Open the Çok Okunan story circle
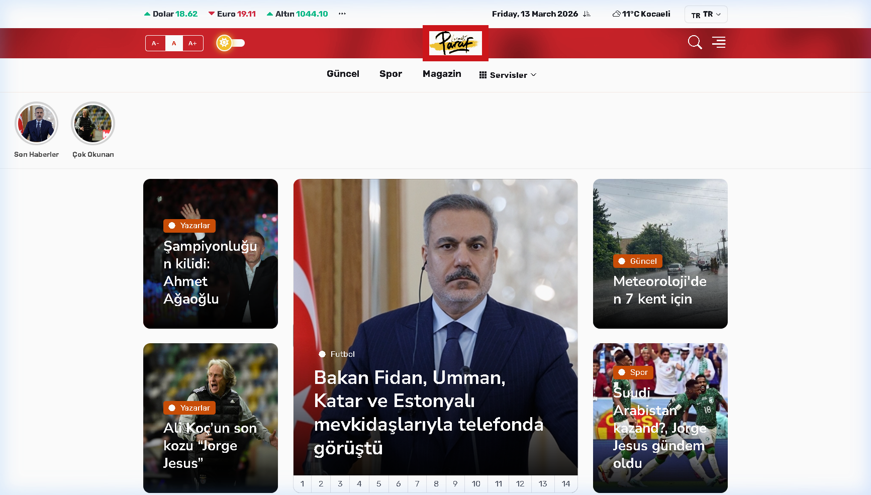This screenshot has height=495, width=871. coord(92,123)
